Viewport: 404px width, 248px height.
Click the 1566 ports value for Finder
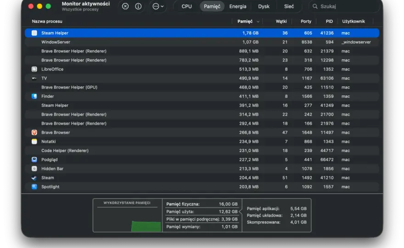[x=307, y=96]
